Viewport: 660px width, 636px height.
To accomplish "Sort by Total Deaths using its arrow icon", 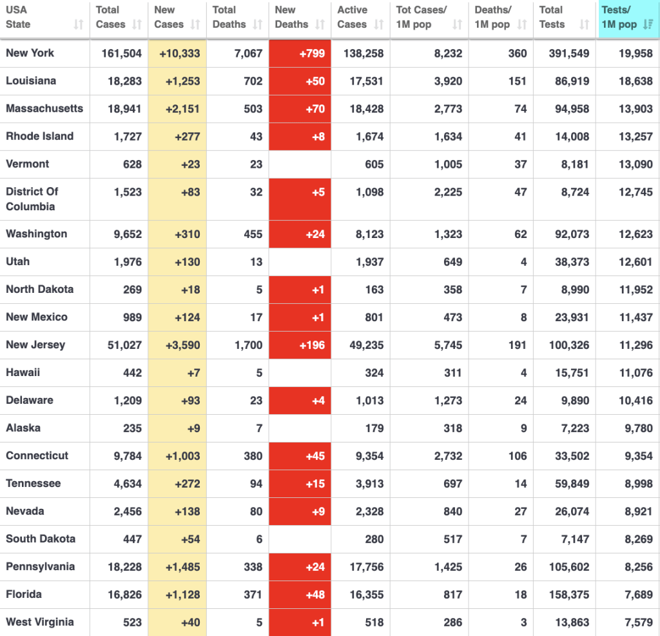I will [258, 25].
